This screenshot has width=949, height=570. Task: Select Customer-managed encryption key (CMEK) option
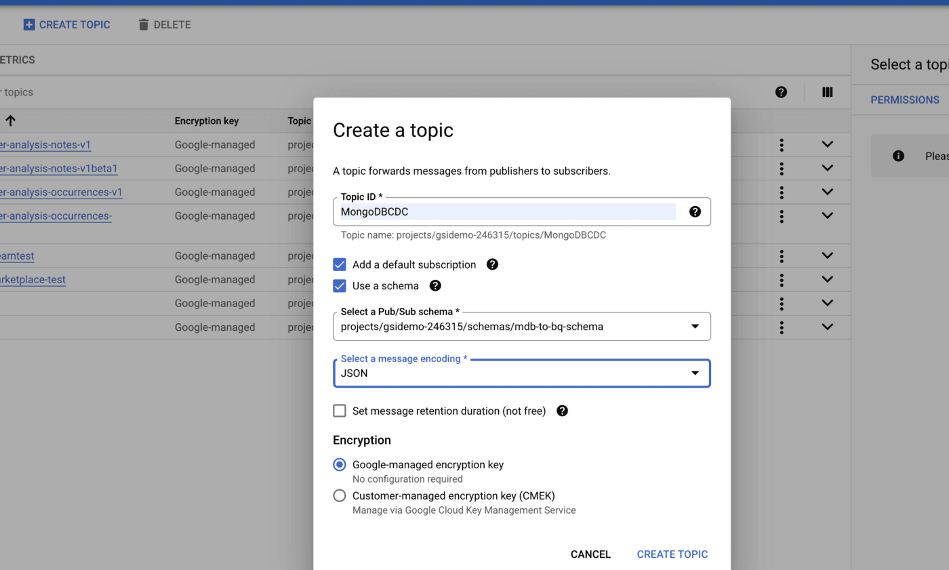[x=340, y=495]
